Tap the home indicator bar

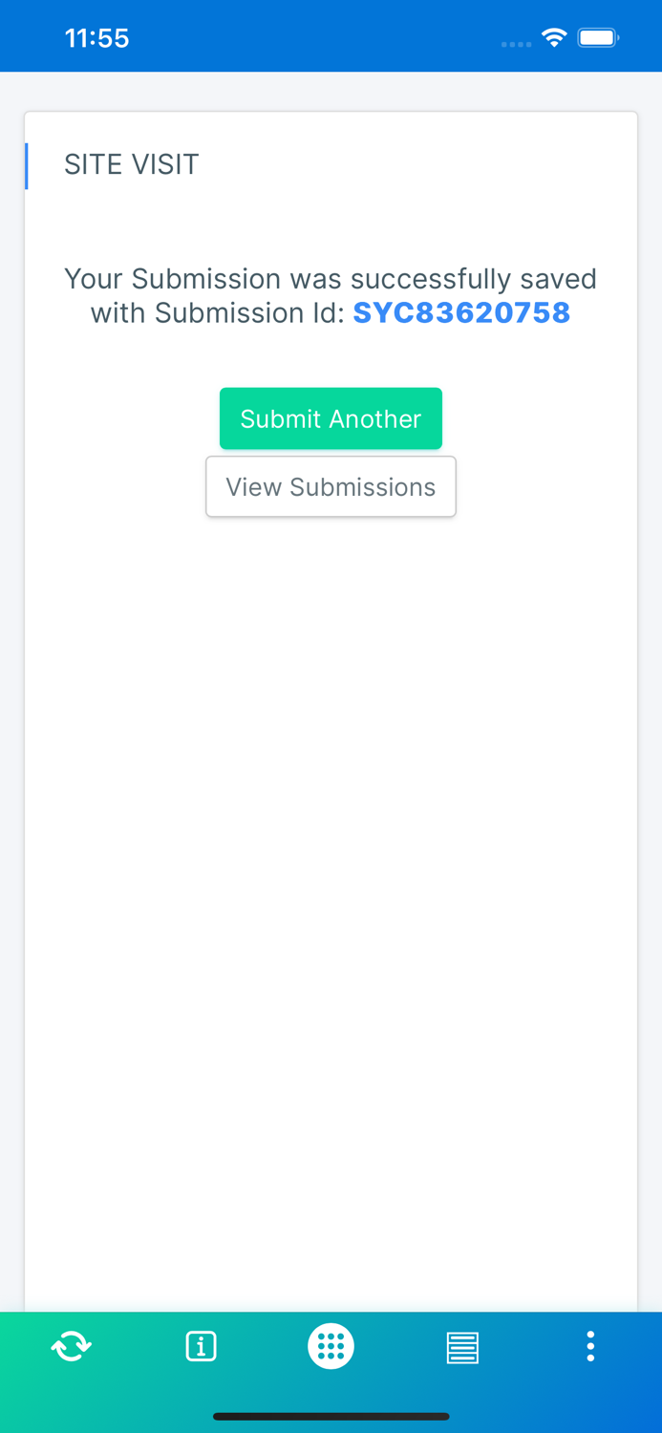click(x=331, y=1417)
